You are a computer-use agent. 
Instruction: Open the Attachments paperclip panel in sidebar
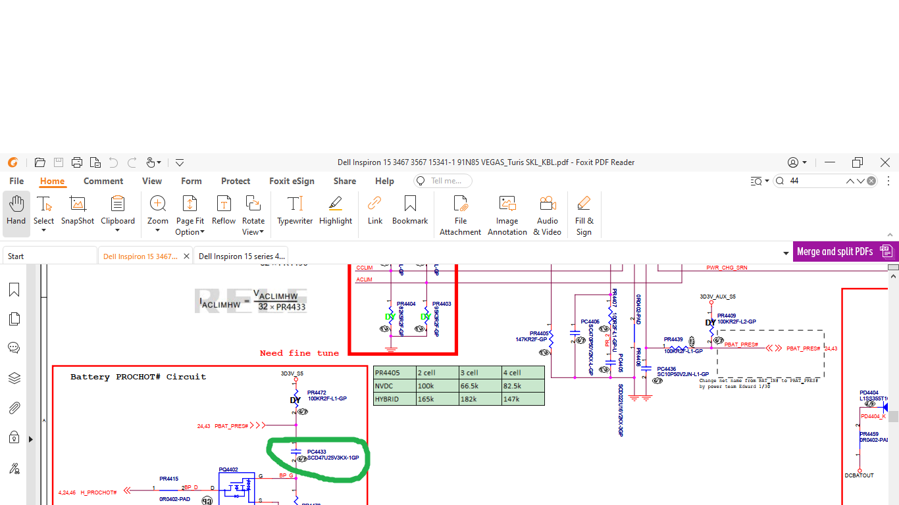pyautogui.click(x=14, y=408)
